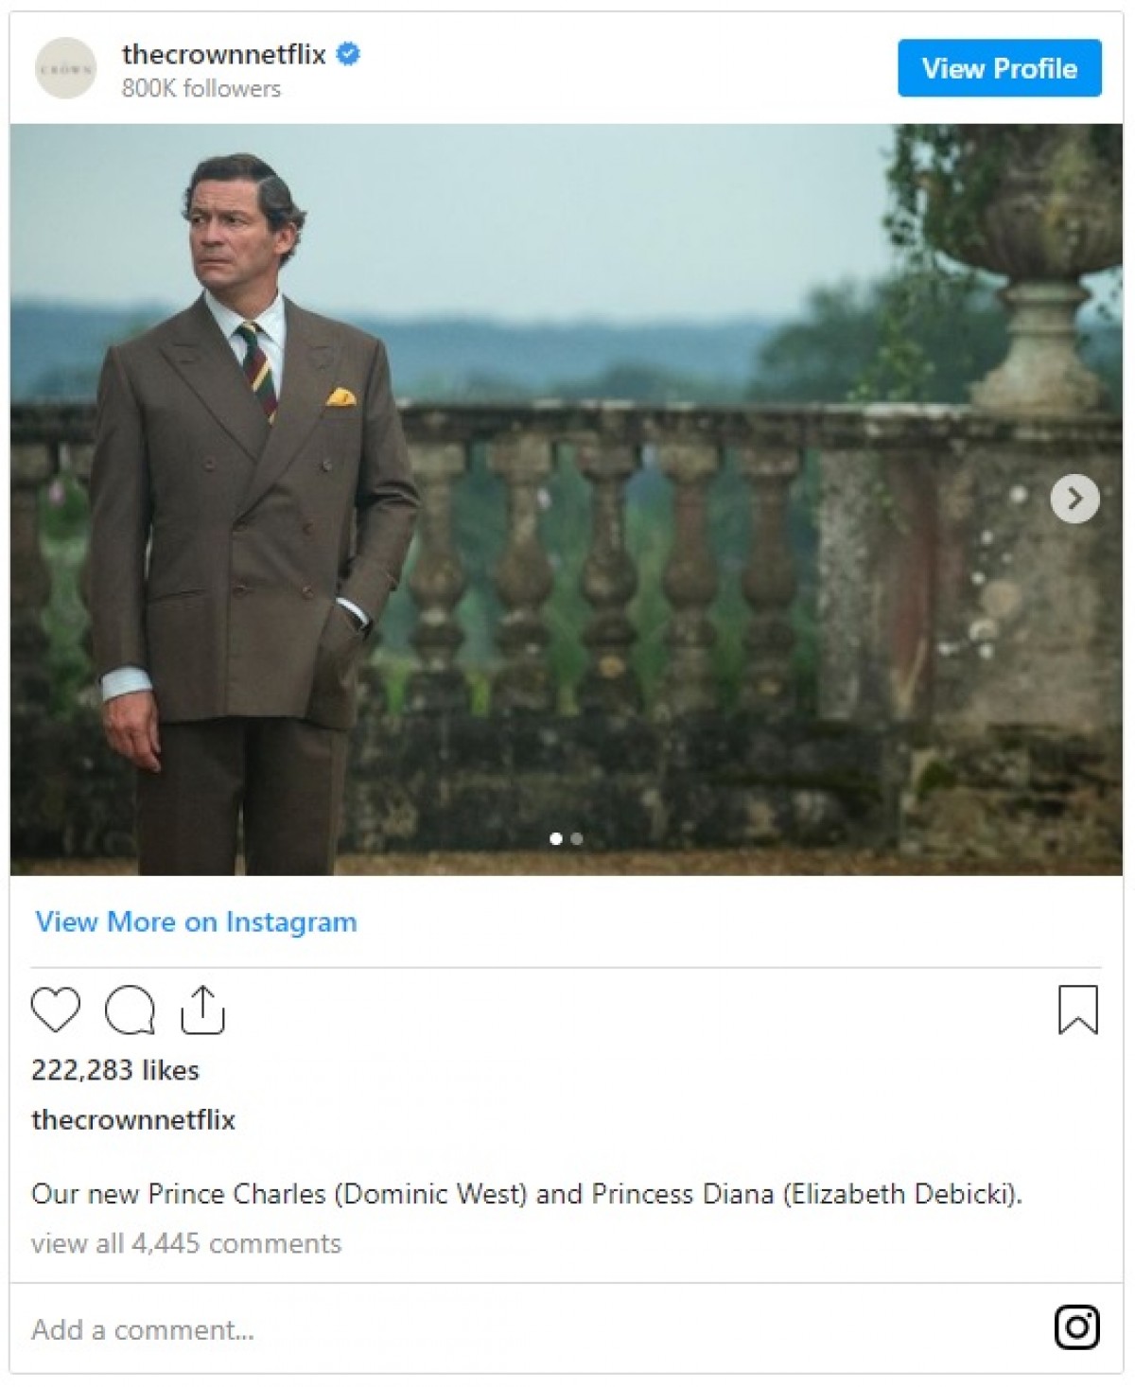The image size is (1135, 1387).
Task: Open the 222,283 likes count
Action: tap(115, 1070)
